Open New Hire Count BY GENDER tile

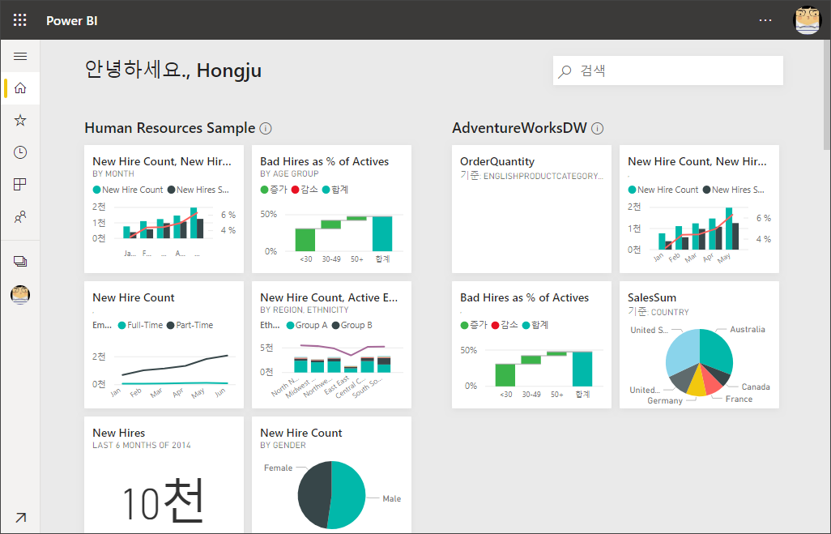click(x=331, y=475)
